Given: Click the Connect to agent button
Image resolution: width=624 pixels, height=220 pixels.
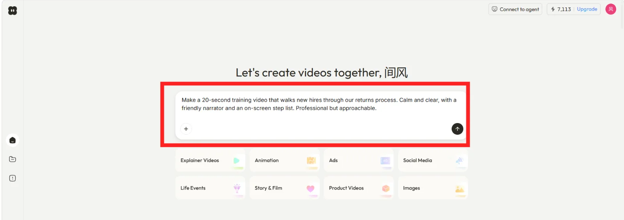Looking at the screenshot, I should 515,9.
